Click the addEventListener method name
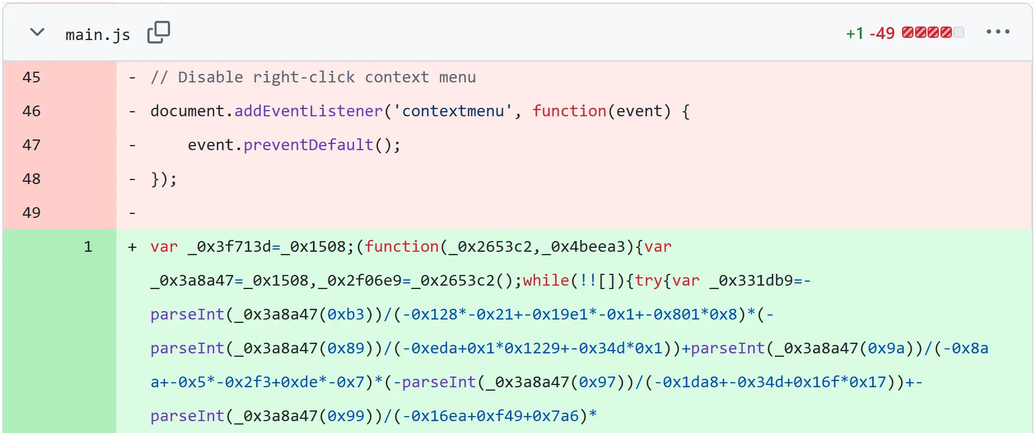The image size is (1036, 433). click(x=308, y=111)
